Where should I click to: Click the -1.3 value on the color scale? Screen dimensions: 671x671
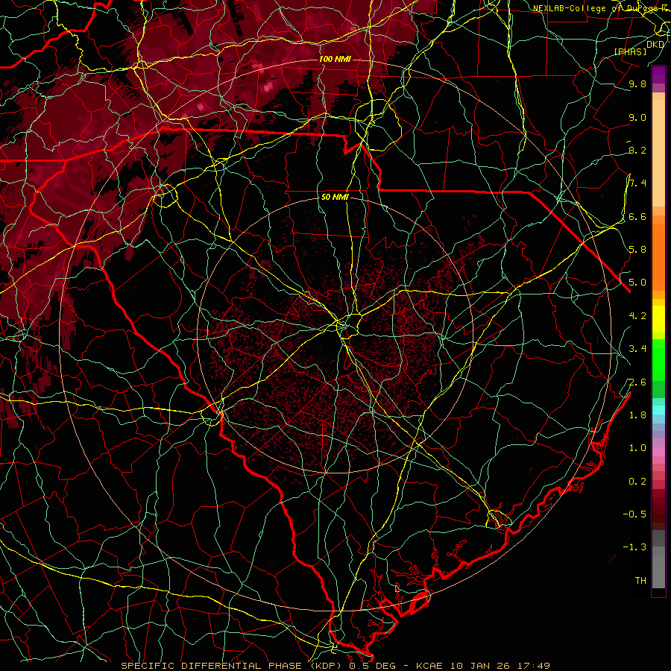click(x=634, y=548)
